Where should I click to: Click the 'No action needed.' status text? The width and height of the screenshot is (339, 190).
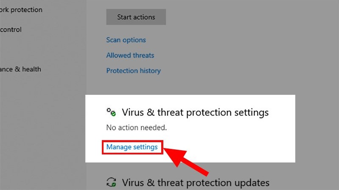tap(136, 127)
